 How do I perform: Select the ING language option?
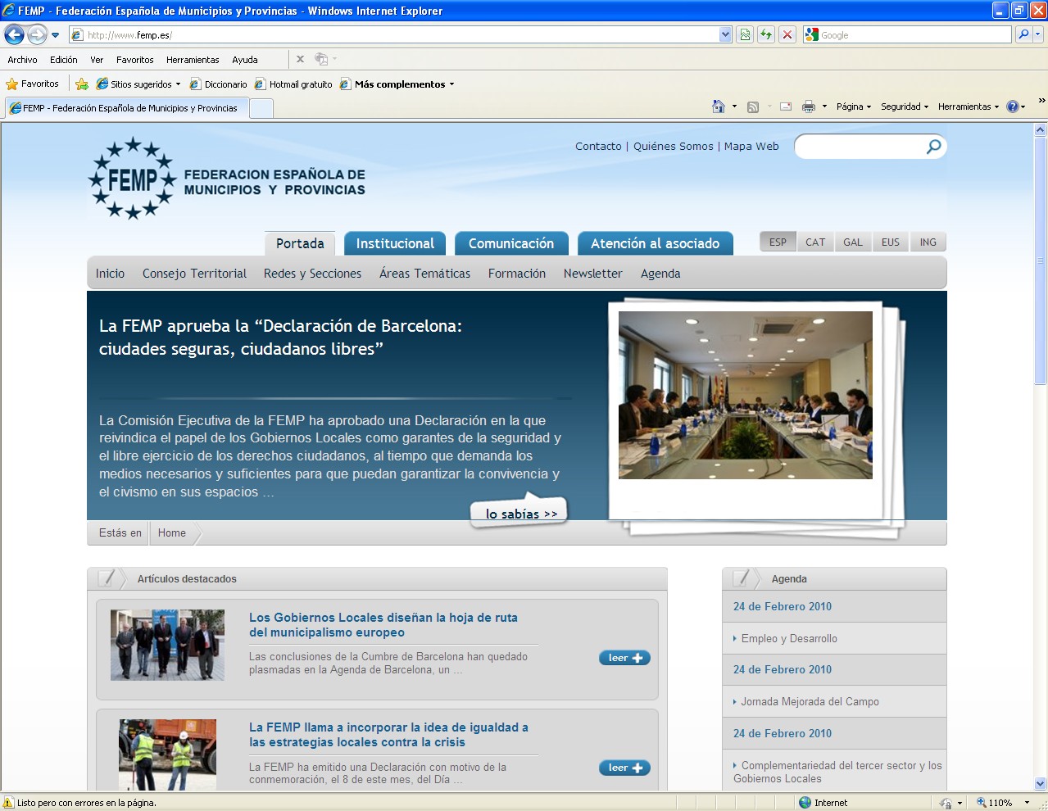click(928, 242)
